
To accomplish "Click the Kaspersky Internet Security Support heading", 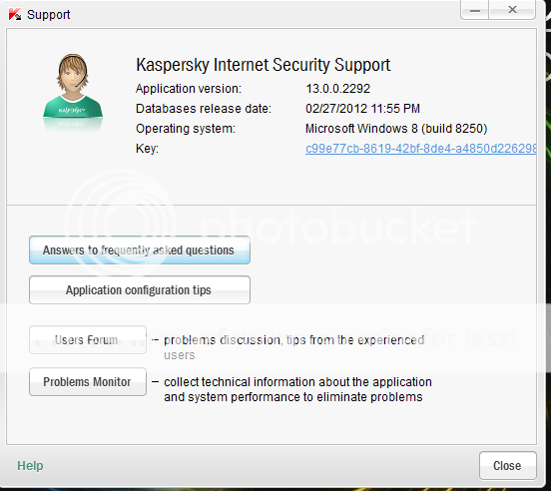I will [264, 65].
